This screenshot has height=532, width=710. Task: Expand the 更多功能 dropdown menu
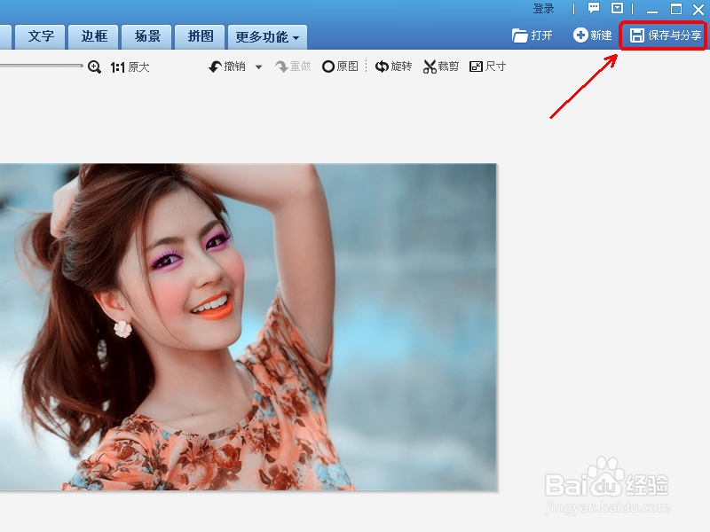pos(267,37)
